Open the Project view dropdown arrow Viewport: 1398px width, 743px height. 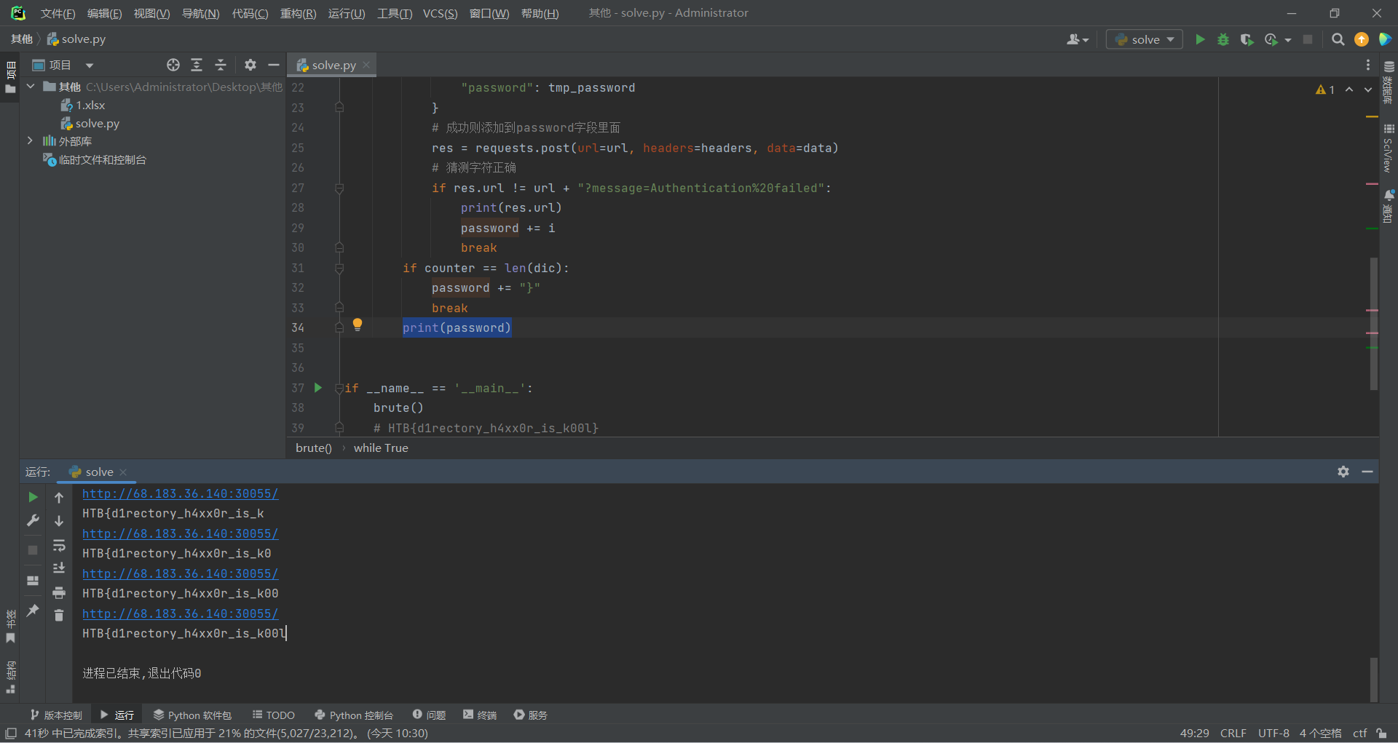click(90, 65)
